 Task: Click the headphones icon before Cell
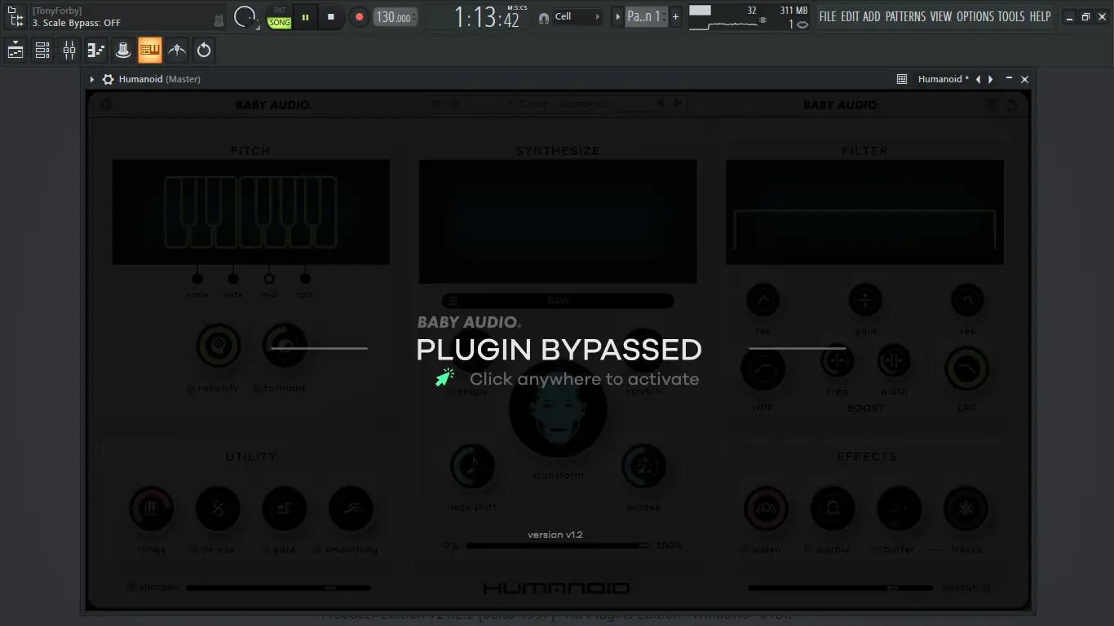click(544, 17)
